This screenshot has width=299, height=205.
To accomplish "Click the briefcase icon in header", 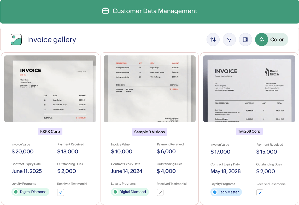I will click(105, 11).
